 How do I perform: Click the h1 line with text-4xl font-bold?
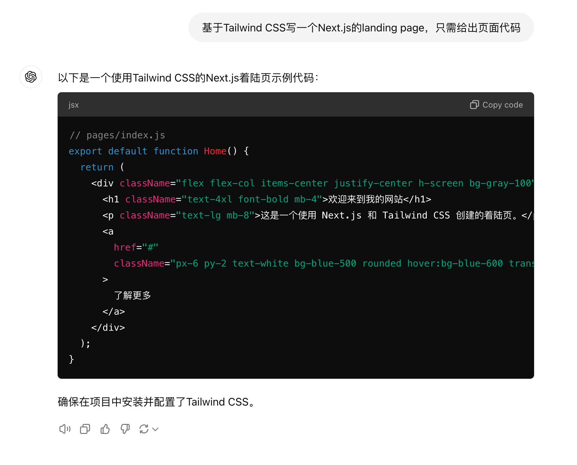tap(267, 199)
